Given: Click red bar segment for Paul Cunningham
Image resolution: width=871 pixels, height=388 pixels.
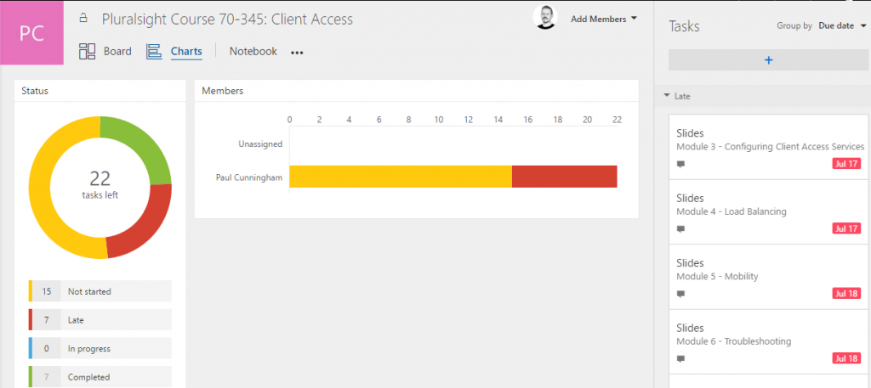Looking at the screenshot, I should (565, 177).
